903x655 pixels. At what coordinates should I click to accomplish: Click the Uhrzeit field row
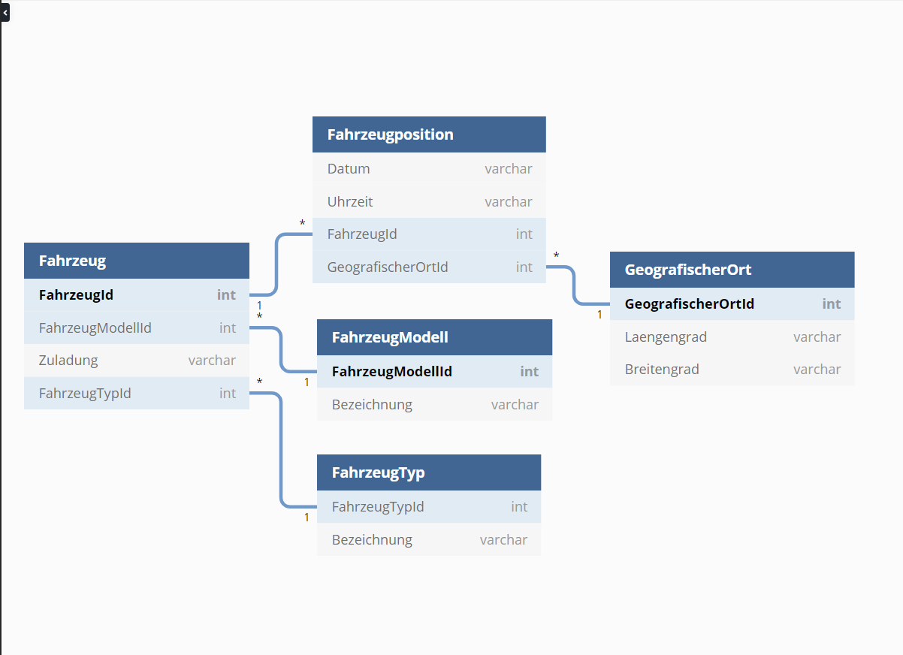pyautogui.click(x=429, y=201)
